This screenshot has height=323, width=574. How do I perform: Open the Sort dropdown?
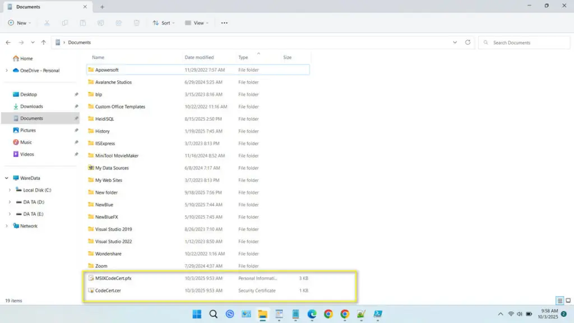pyautogui.click(x=163, y=23)
